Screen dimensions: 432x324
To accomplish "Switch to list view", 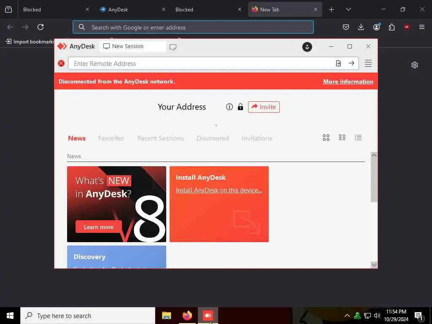I will tap(358, 138).
